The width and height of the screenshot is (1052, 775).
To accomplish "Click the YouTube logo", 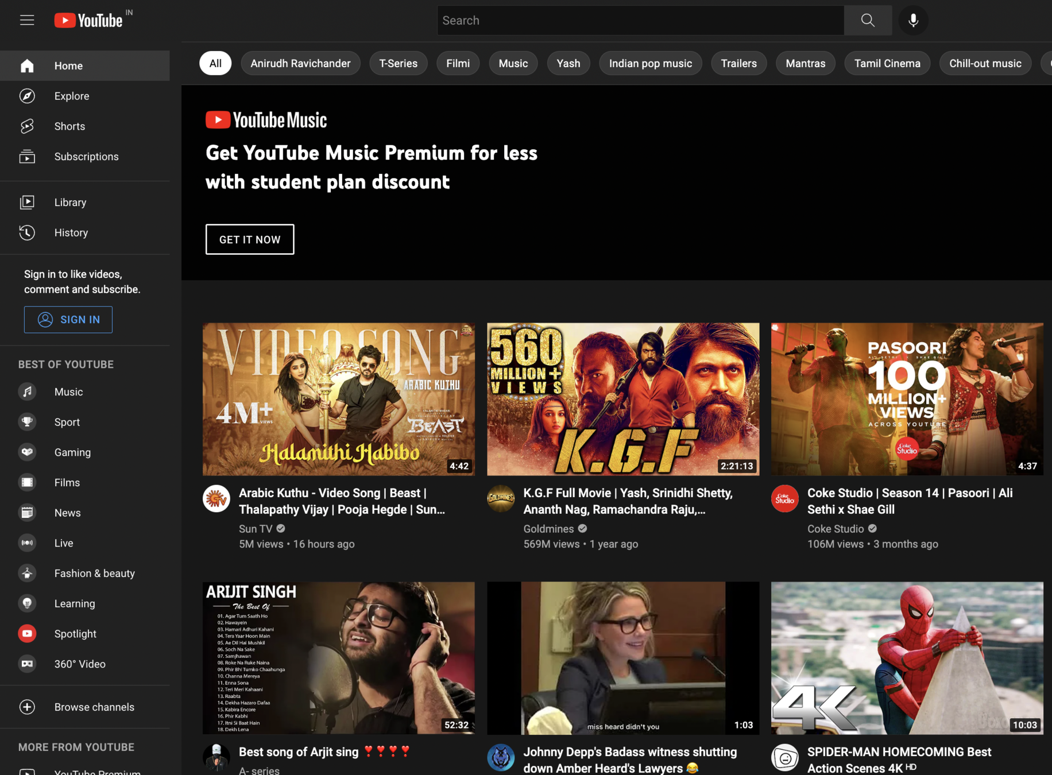I will [89, 20].
